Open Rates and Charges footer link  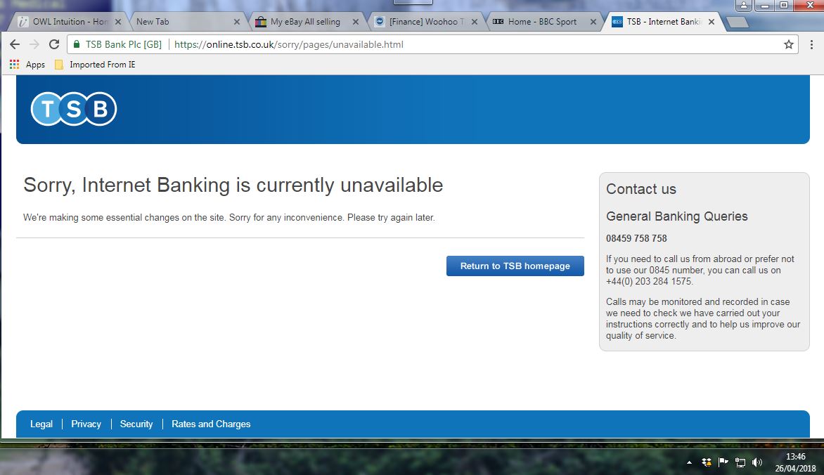pos(211,424)
